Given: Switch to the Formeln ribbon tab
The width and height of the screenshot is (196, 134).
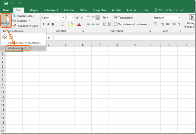Looking at the screenshot, I should 69,10.
